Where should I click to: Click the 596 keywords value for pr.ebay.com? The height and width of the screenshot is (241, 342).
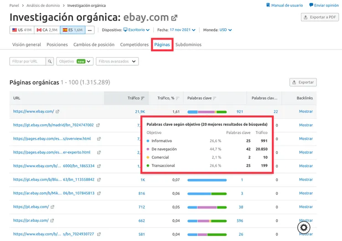240,221
